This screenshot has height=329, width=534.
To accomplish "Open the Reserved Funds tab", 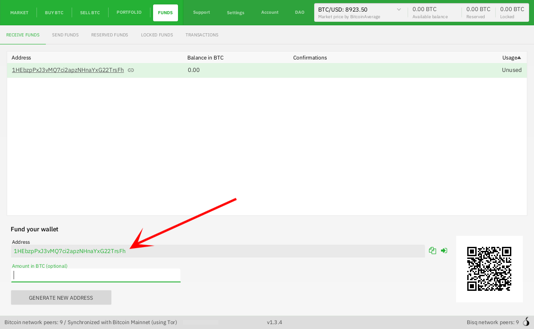I will (109, 35).
